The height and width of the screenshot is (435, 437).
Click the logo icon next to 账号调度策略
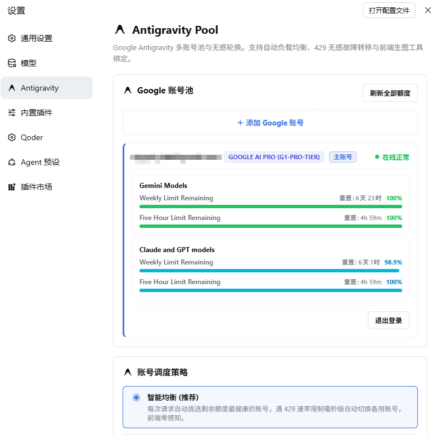pos(128,372)
